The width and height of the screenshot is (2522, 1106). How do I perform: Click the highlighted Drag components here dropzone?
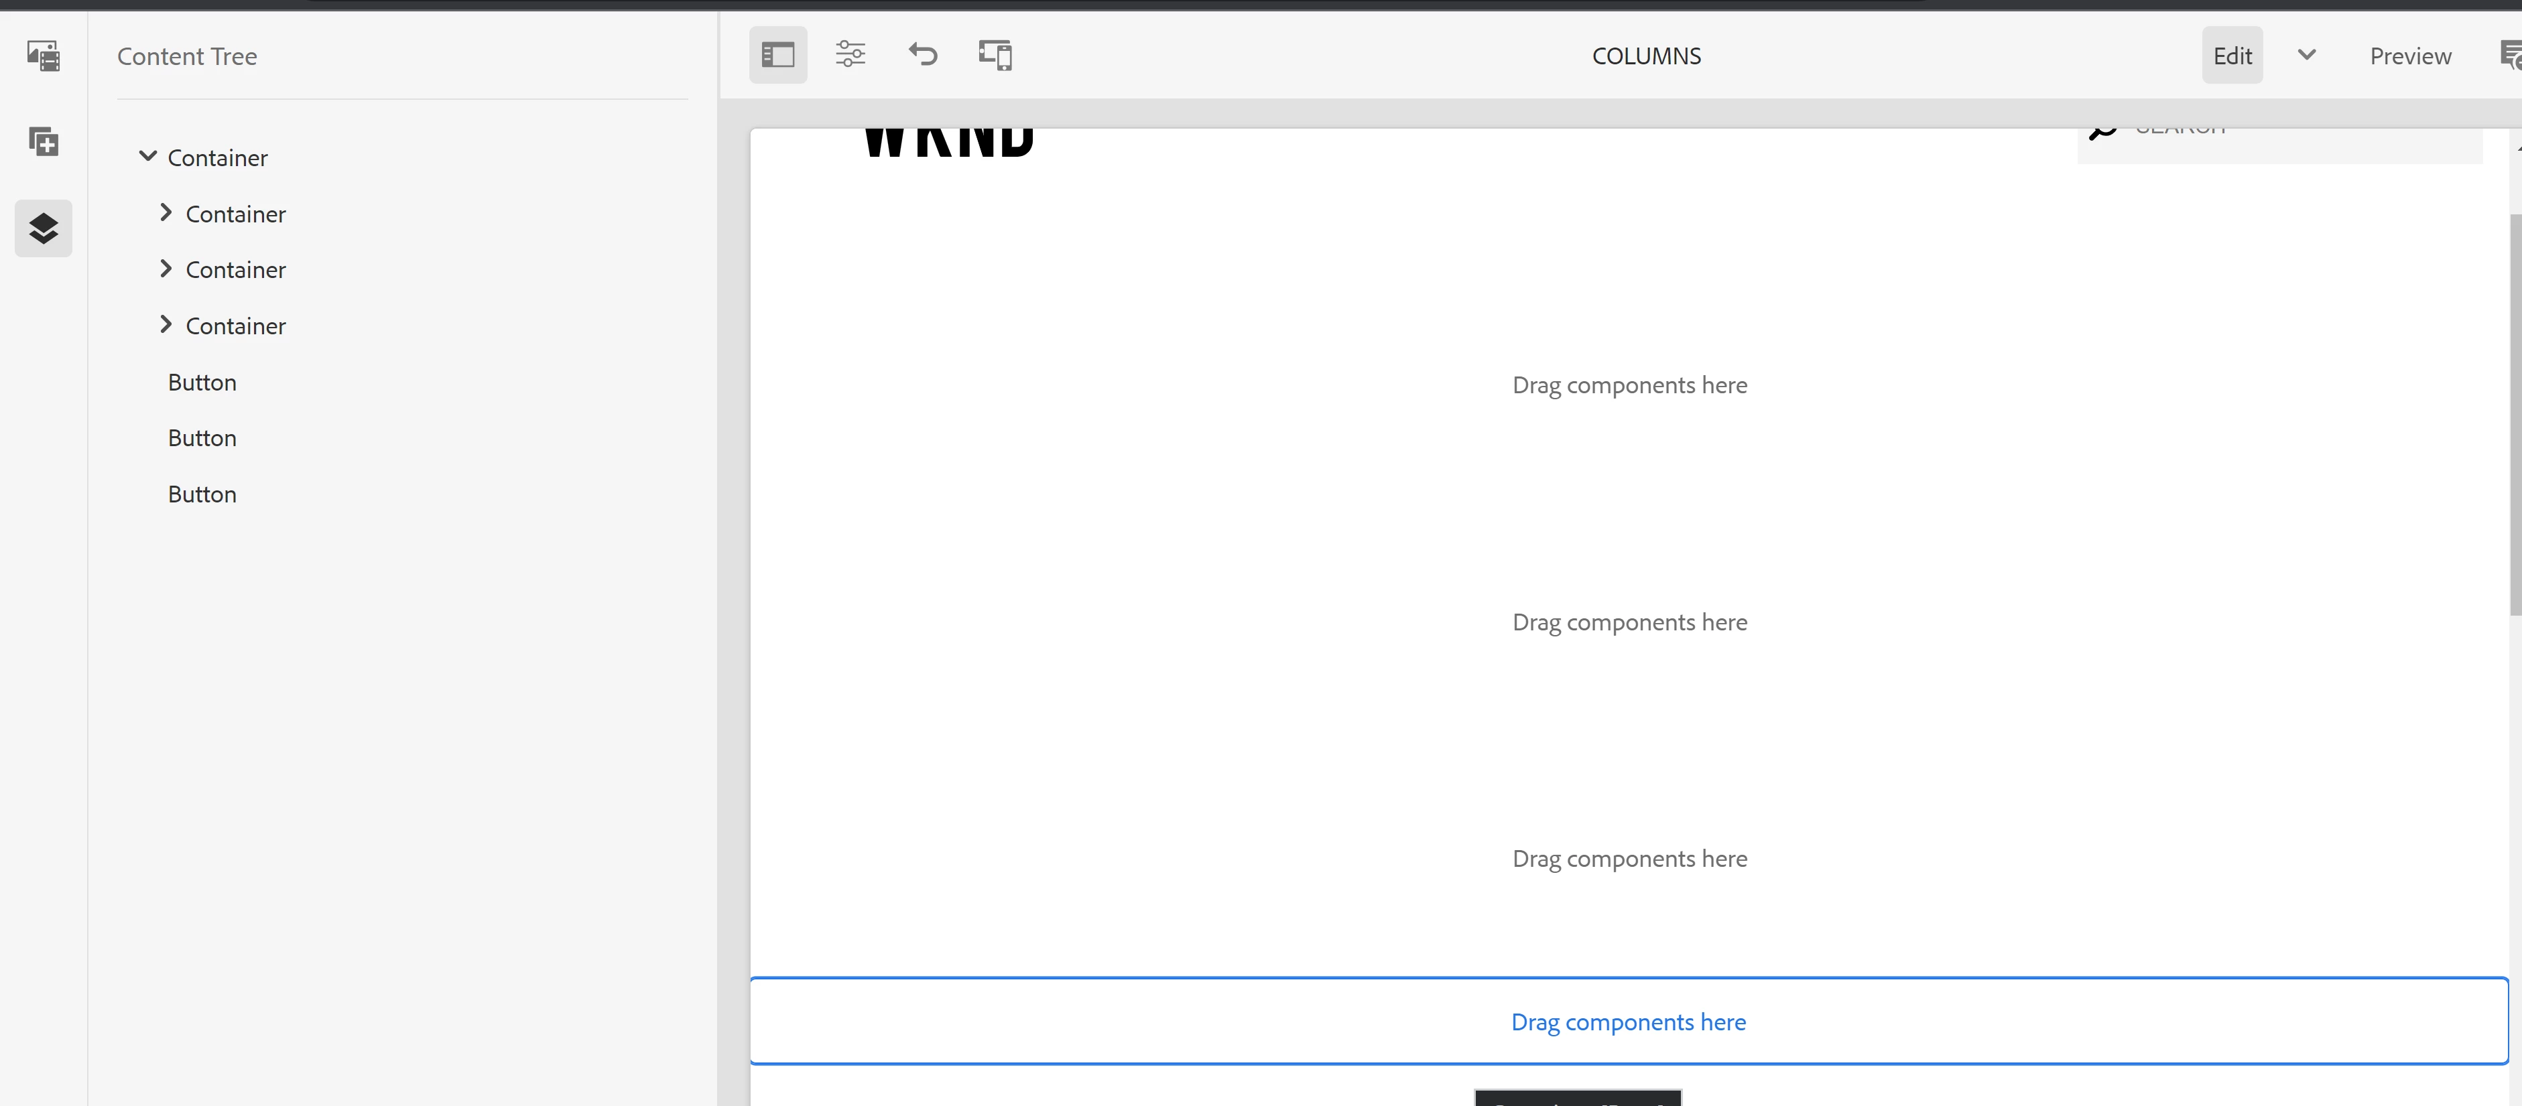pos(1628,1022)
